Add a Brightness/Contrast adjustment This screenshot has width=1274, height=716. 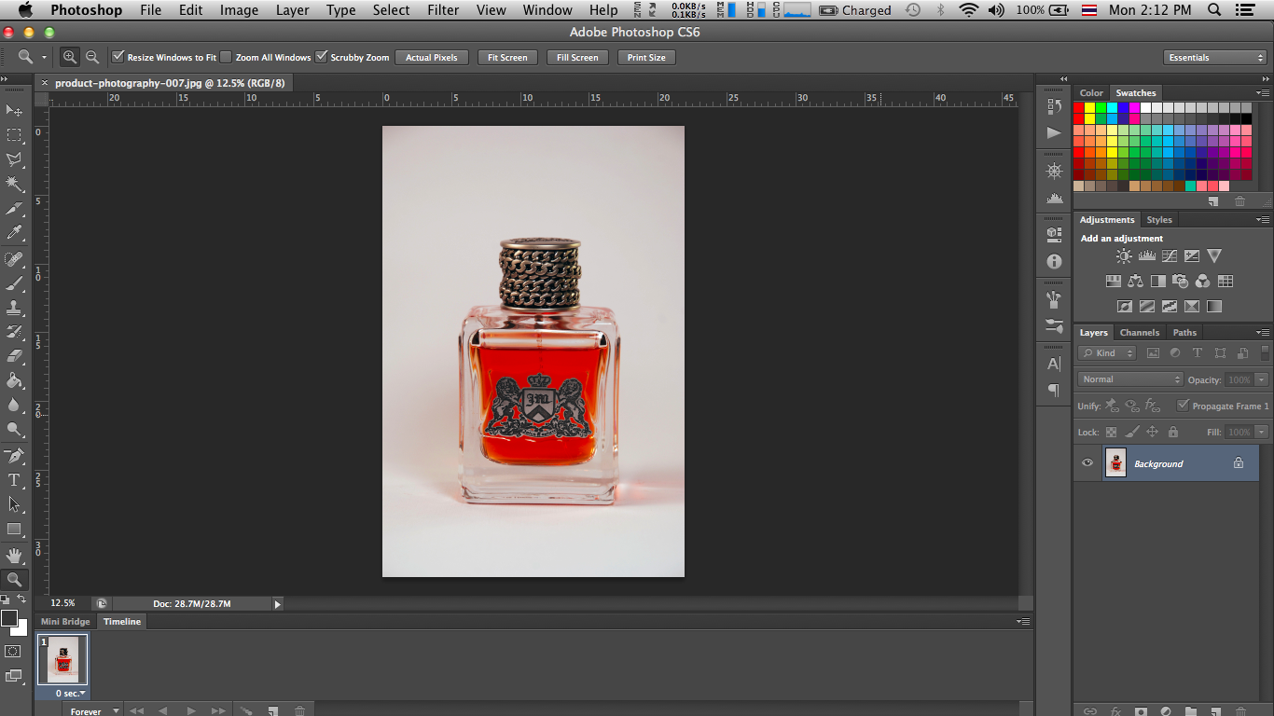(1124, 255)
